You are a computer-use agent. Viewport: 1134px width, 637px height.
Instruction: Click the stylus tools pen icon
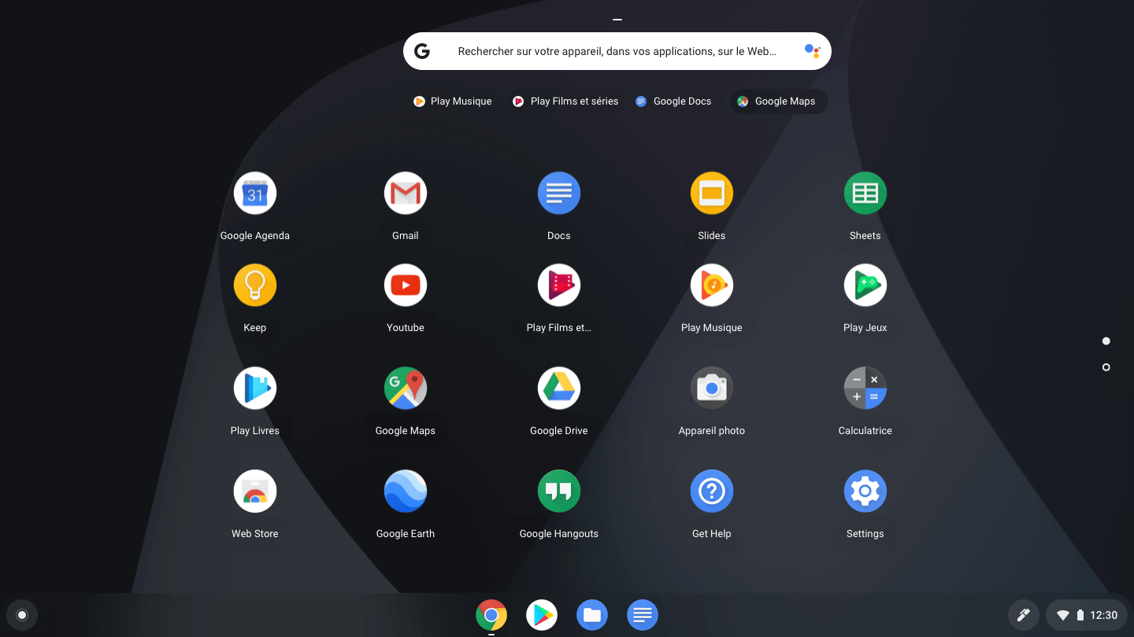pyautogui.click(x=1024, y=615)
